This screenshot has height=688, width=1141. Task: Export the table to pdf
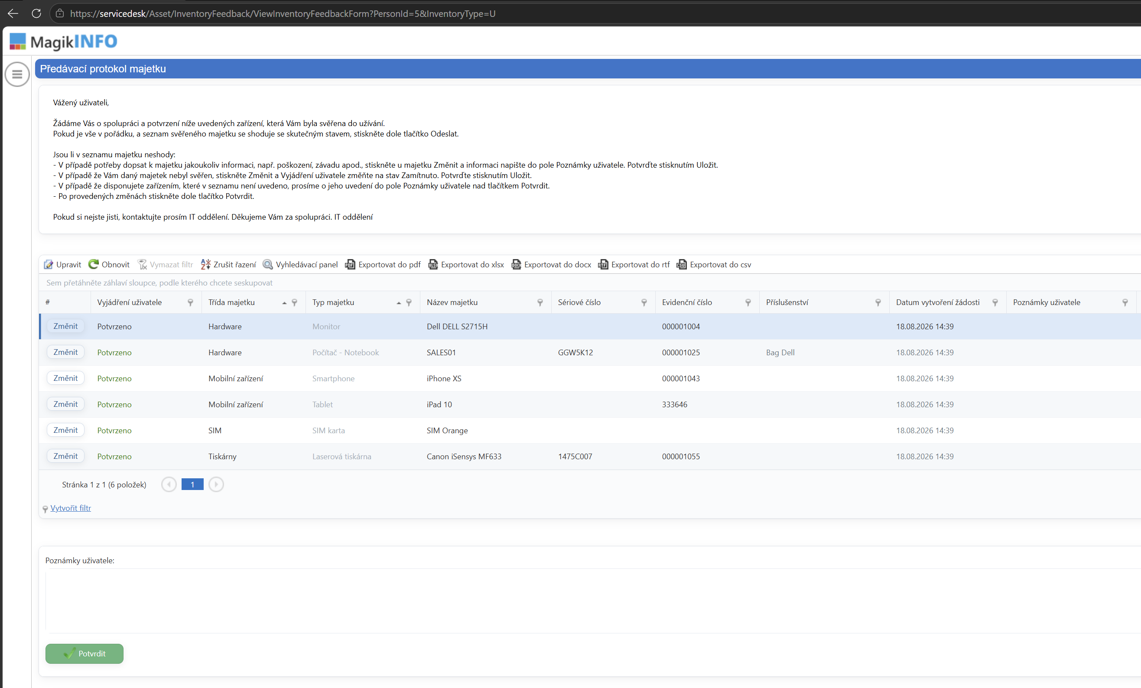pyautogui.click(x=383, y=264)
